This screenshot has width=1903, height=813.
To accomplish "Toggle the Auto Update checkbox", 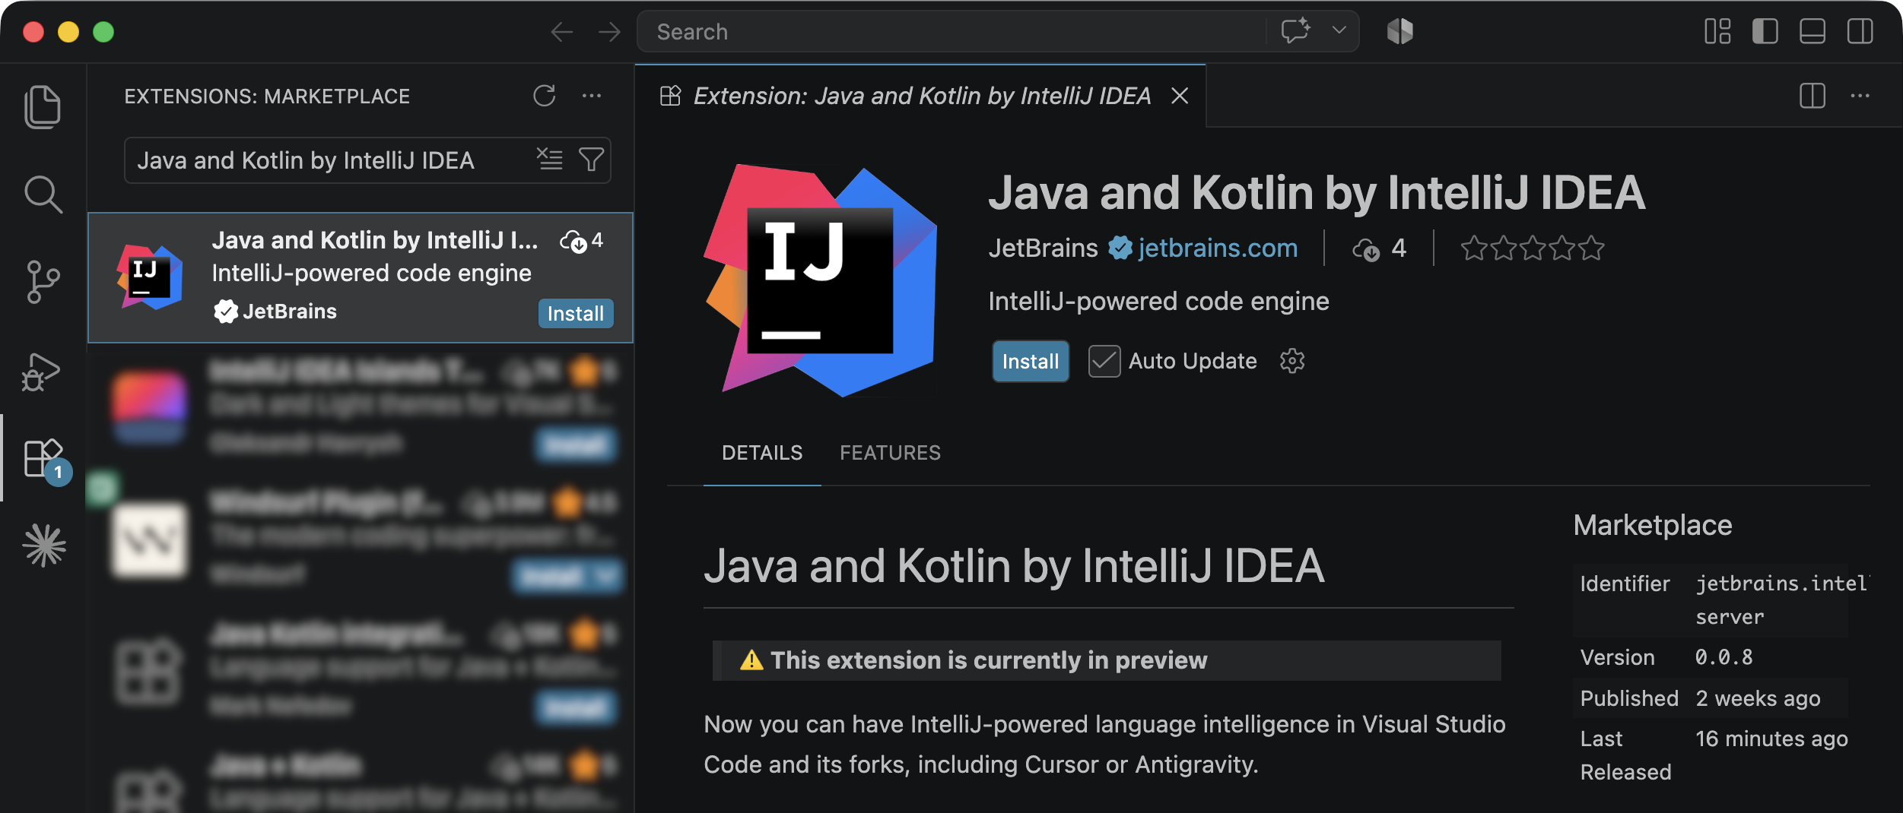I will [x=1104, y=361].
